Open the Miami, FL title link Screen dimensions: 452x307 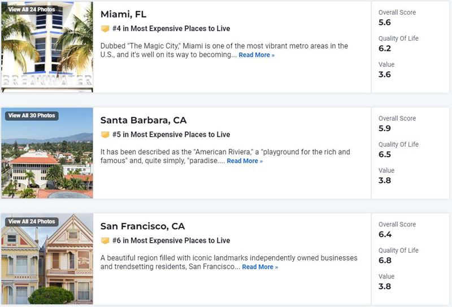[123, 14]
